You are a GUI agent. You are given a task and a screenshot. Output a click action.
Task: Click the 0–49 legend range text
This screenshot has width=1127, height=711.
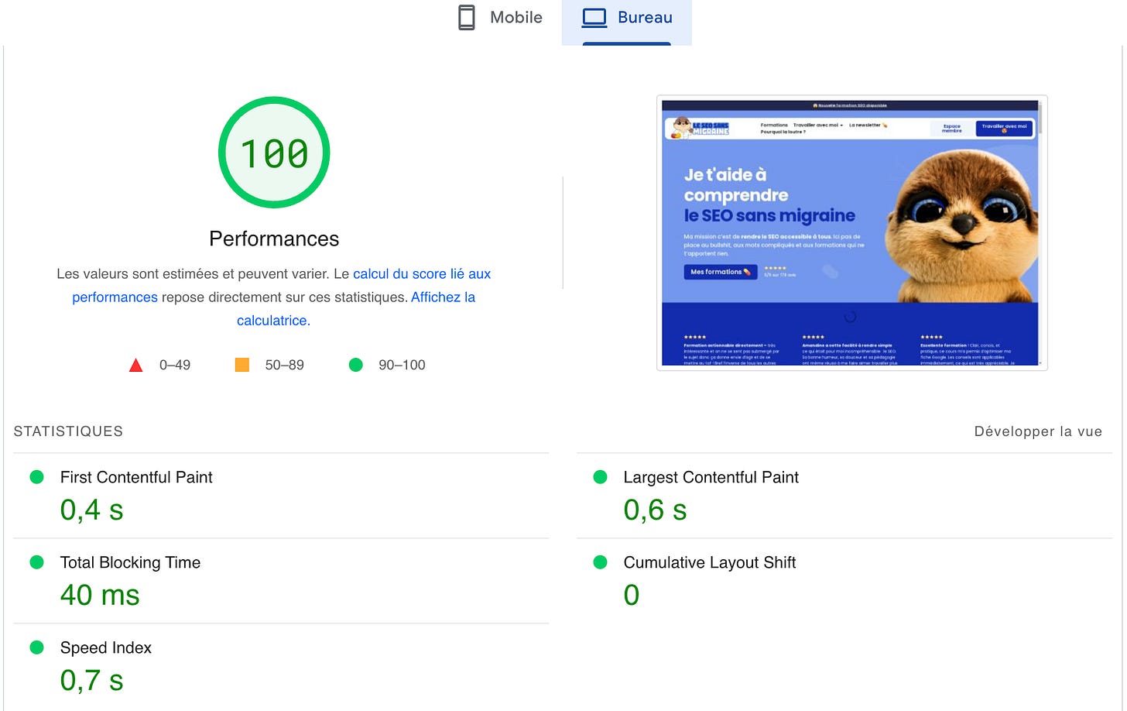point(175,365)
